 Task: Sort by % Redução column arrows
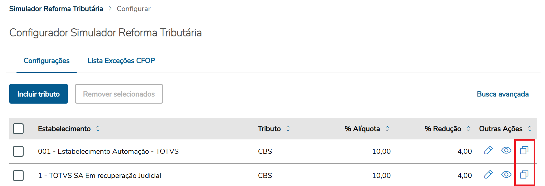[468, 129]
